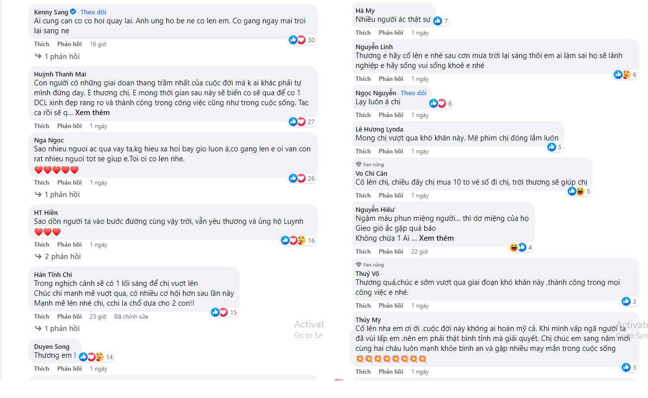Expand 2 replies under HT Hiền's comment

(x=58, y=257)
